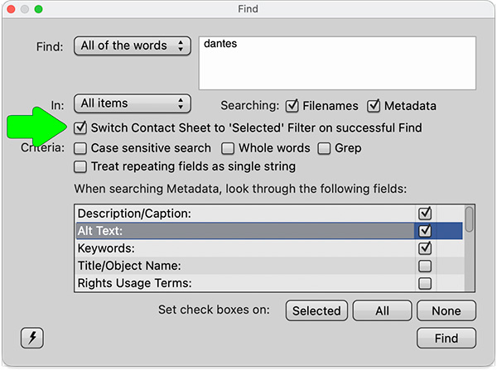Expand the 'All items' dropdown
This screenshot has width=497, height=370.
click(x=133, y=104)
